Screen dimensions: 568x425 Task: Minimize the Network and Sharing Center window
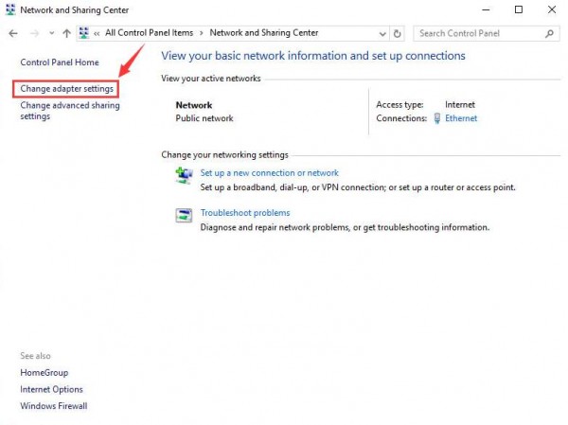pyautogui.click(x=486, y=9)
